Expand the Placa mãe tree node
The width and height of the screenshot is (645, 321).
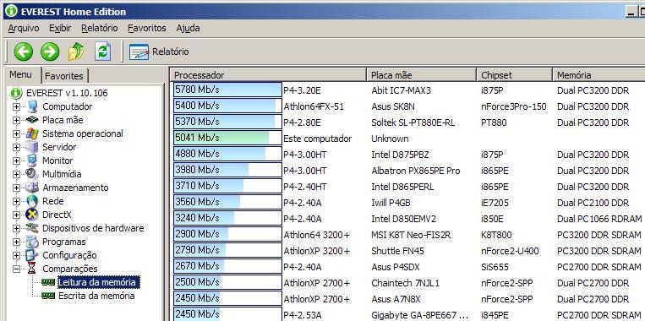coord(16,121)
